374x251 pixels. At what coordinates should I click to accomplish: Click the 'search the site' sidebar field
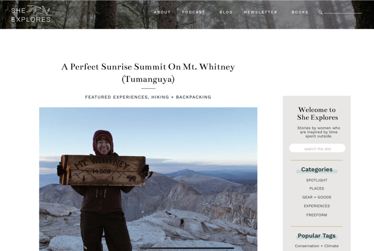[x=317, y=148]
